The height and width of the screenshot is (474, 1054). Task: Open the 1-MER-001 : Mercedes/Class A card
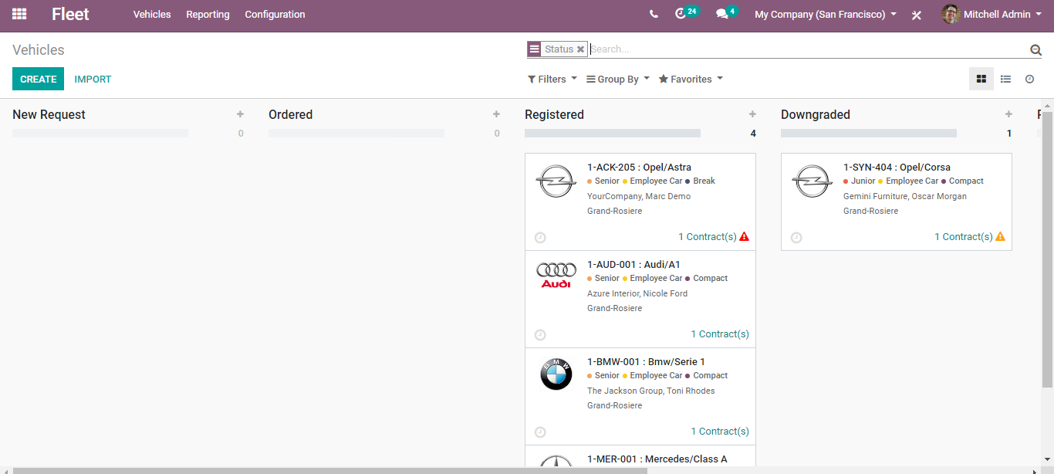[x=657, y=459]
